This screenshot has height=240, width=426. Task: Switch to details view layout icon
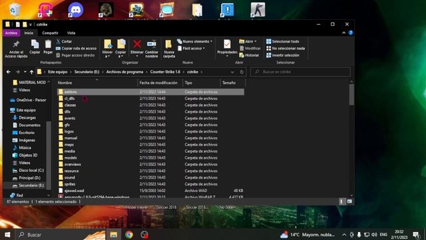tap(341, 201)
